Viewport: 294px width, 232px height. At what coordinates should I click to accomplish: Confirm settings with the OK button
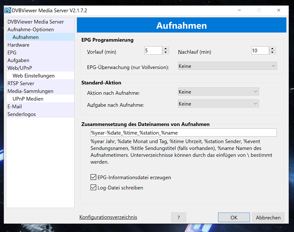(x=234, y=217)
